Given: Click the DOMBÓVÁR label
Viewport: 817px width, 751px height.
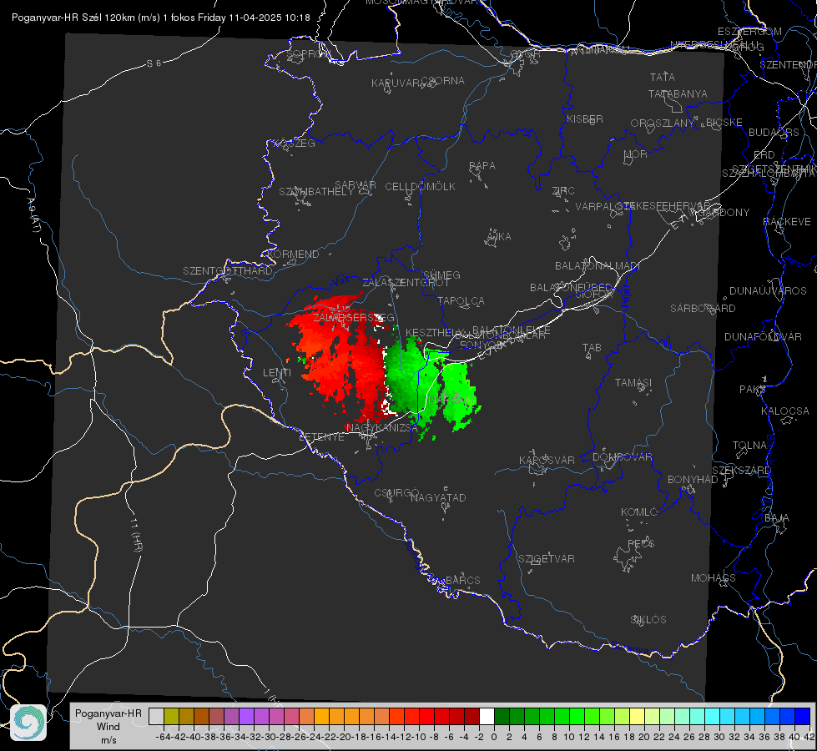Looking at the screenshot, I should 622,457.
